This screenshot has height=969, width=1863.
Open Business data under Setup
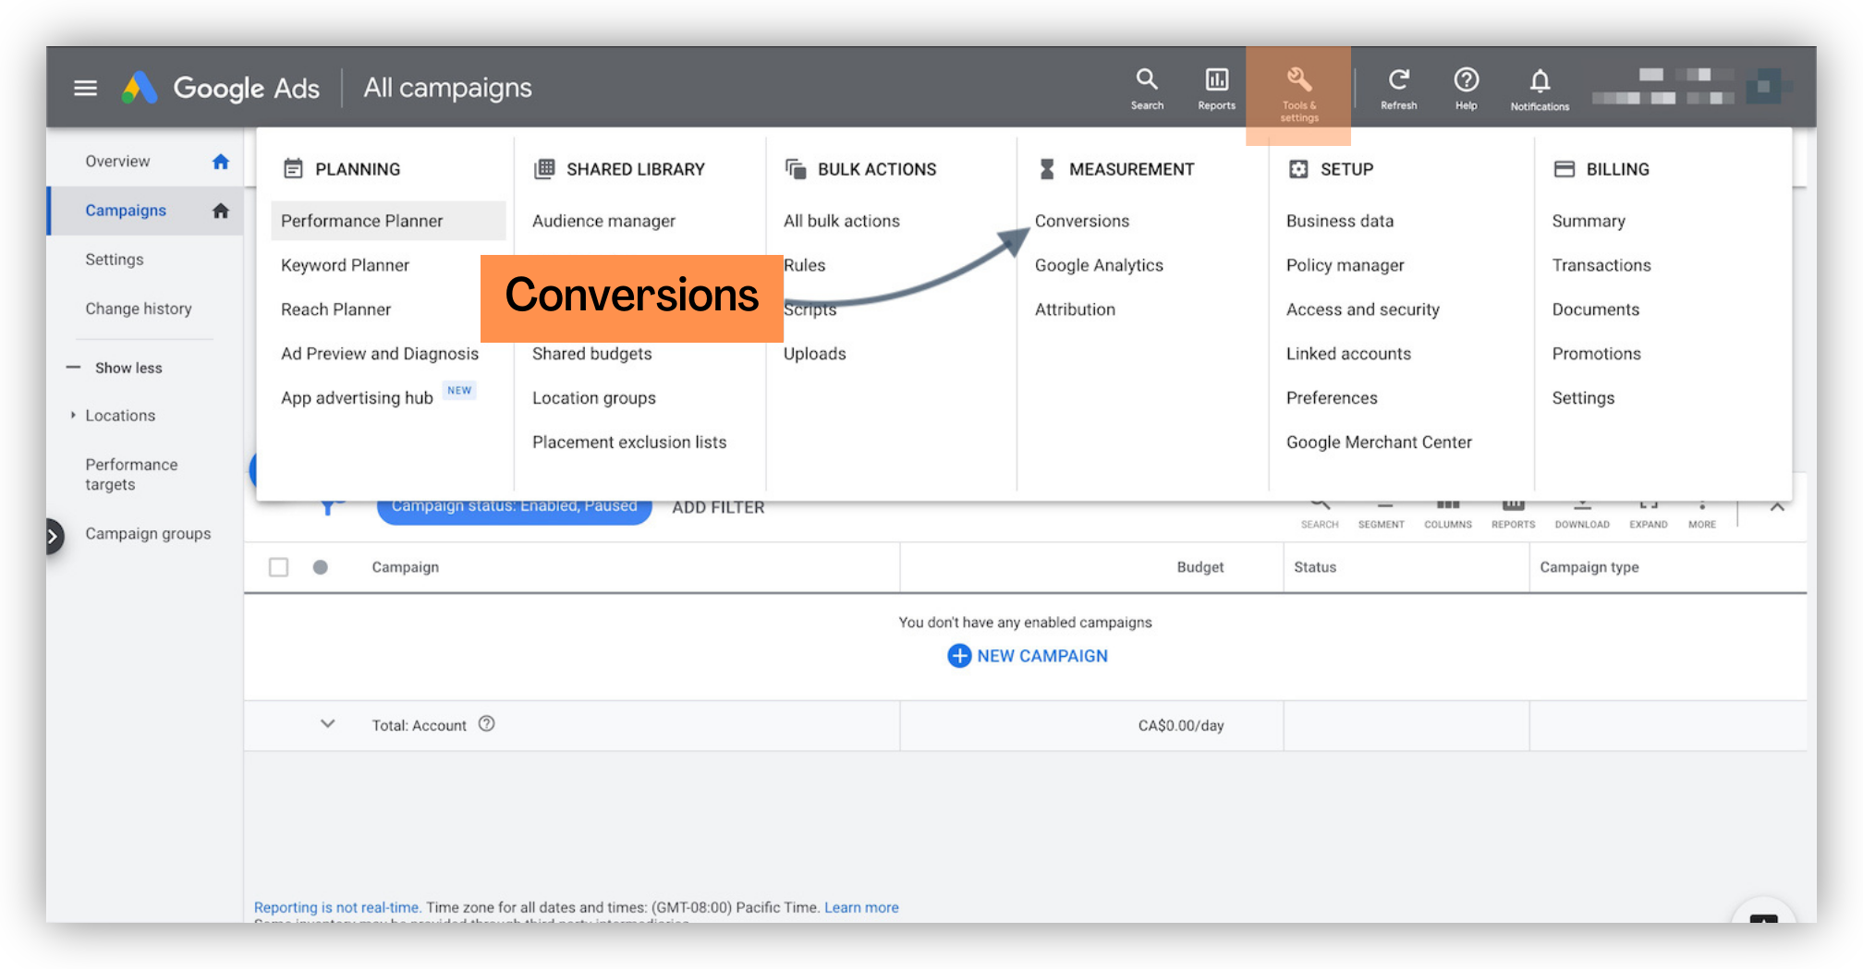pyautogui.click(x=1339, y=221)
